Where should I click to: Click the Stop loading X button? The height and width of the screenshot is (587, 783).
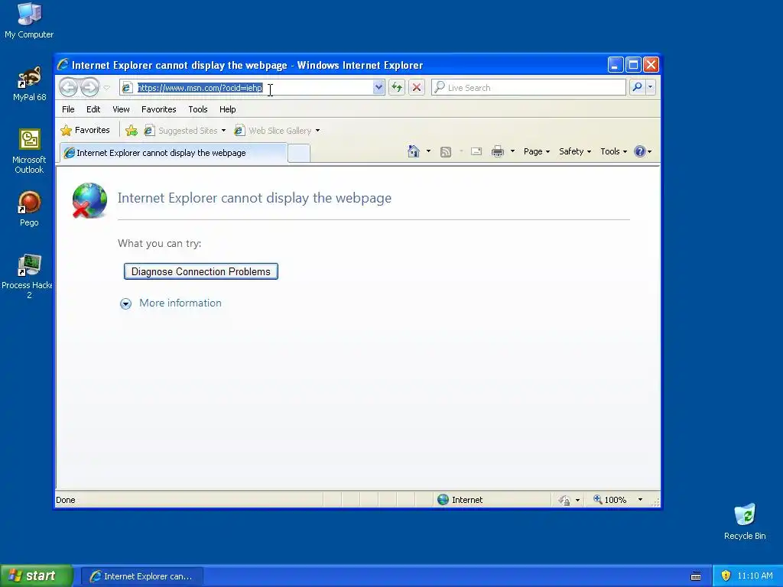coord(417,87)
